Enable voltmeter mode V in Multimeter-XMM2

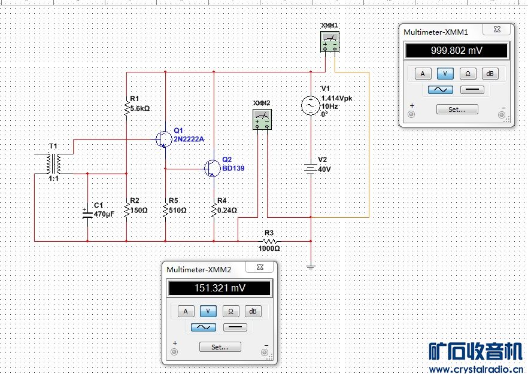(x=208, y=311)
